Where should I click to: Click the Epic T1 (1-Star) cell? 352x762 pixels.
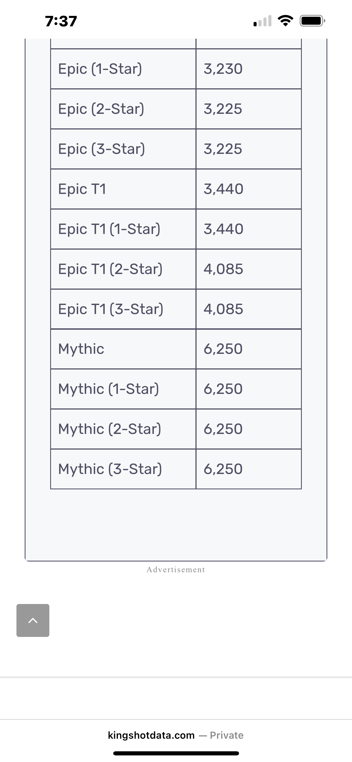coord(123,229)
